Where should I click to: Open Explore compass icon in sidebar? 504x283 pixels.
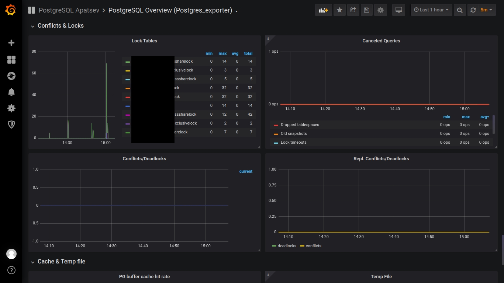tap(11, 76)
